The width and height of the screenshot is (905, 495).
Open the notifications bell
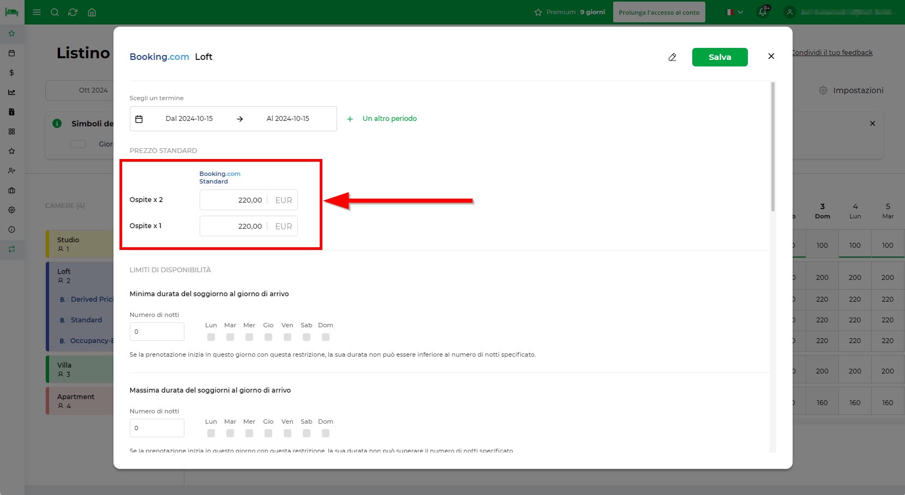[x=763, y=12]
